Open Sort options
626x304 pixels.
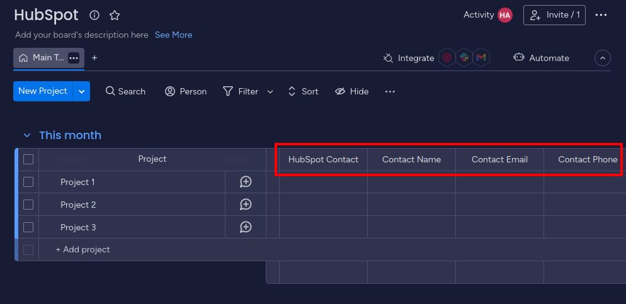pyautogui.click(x=303, y=92)
